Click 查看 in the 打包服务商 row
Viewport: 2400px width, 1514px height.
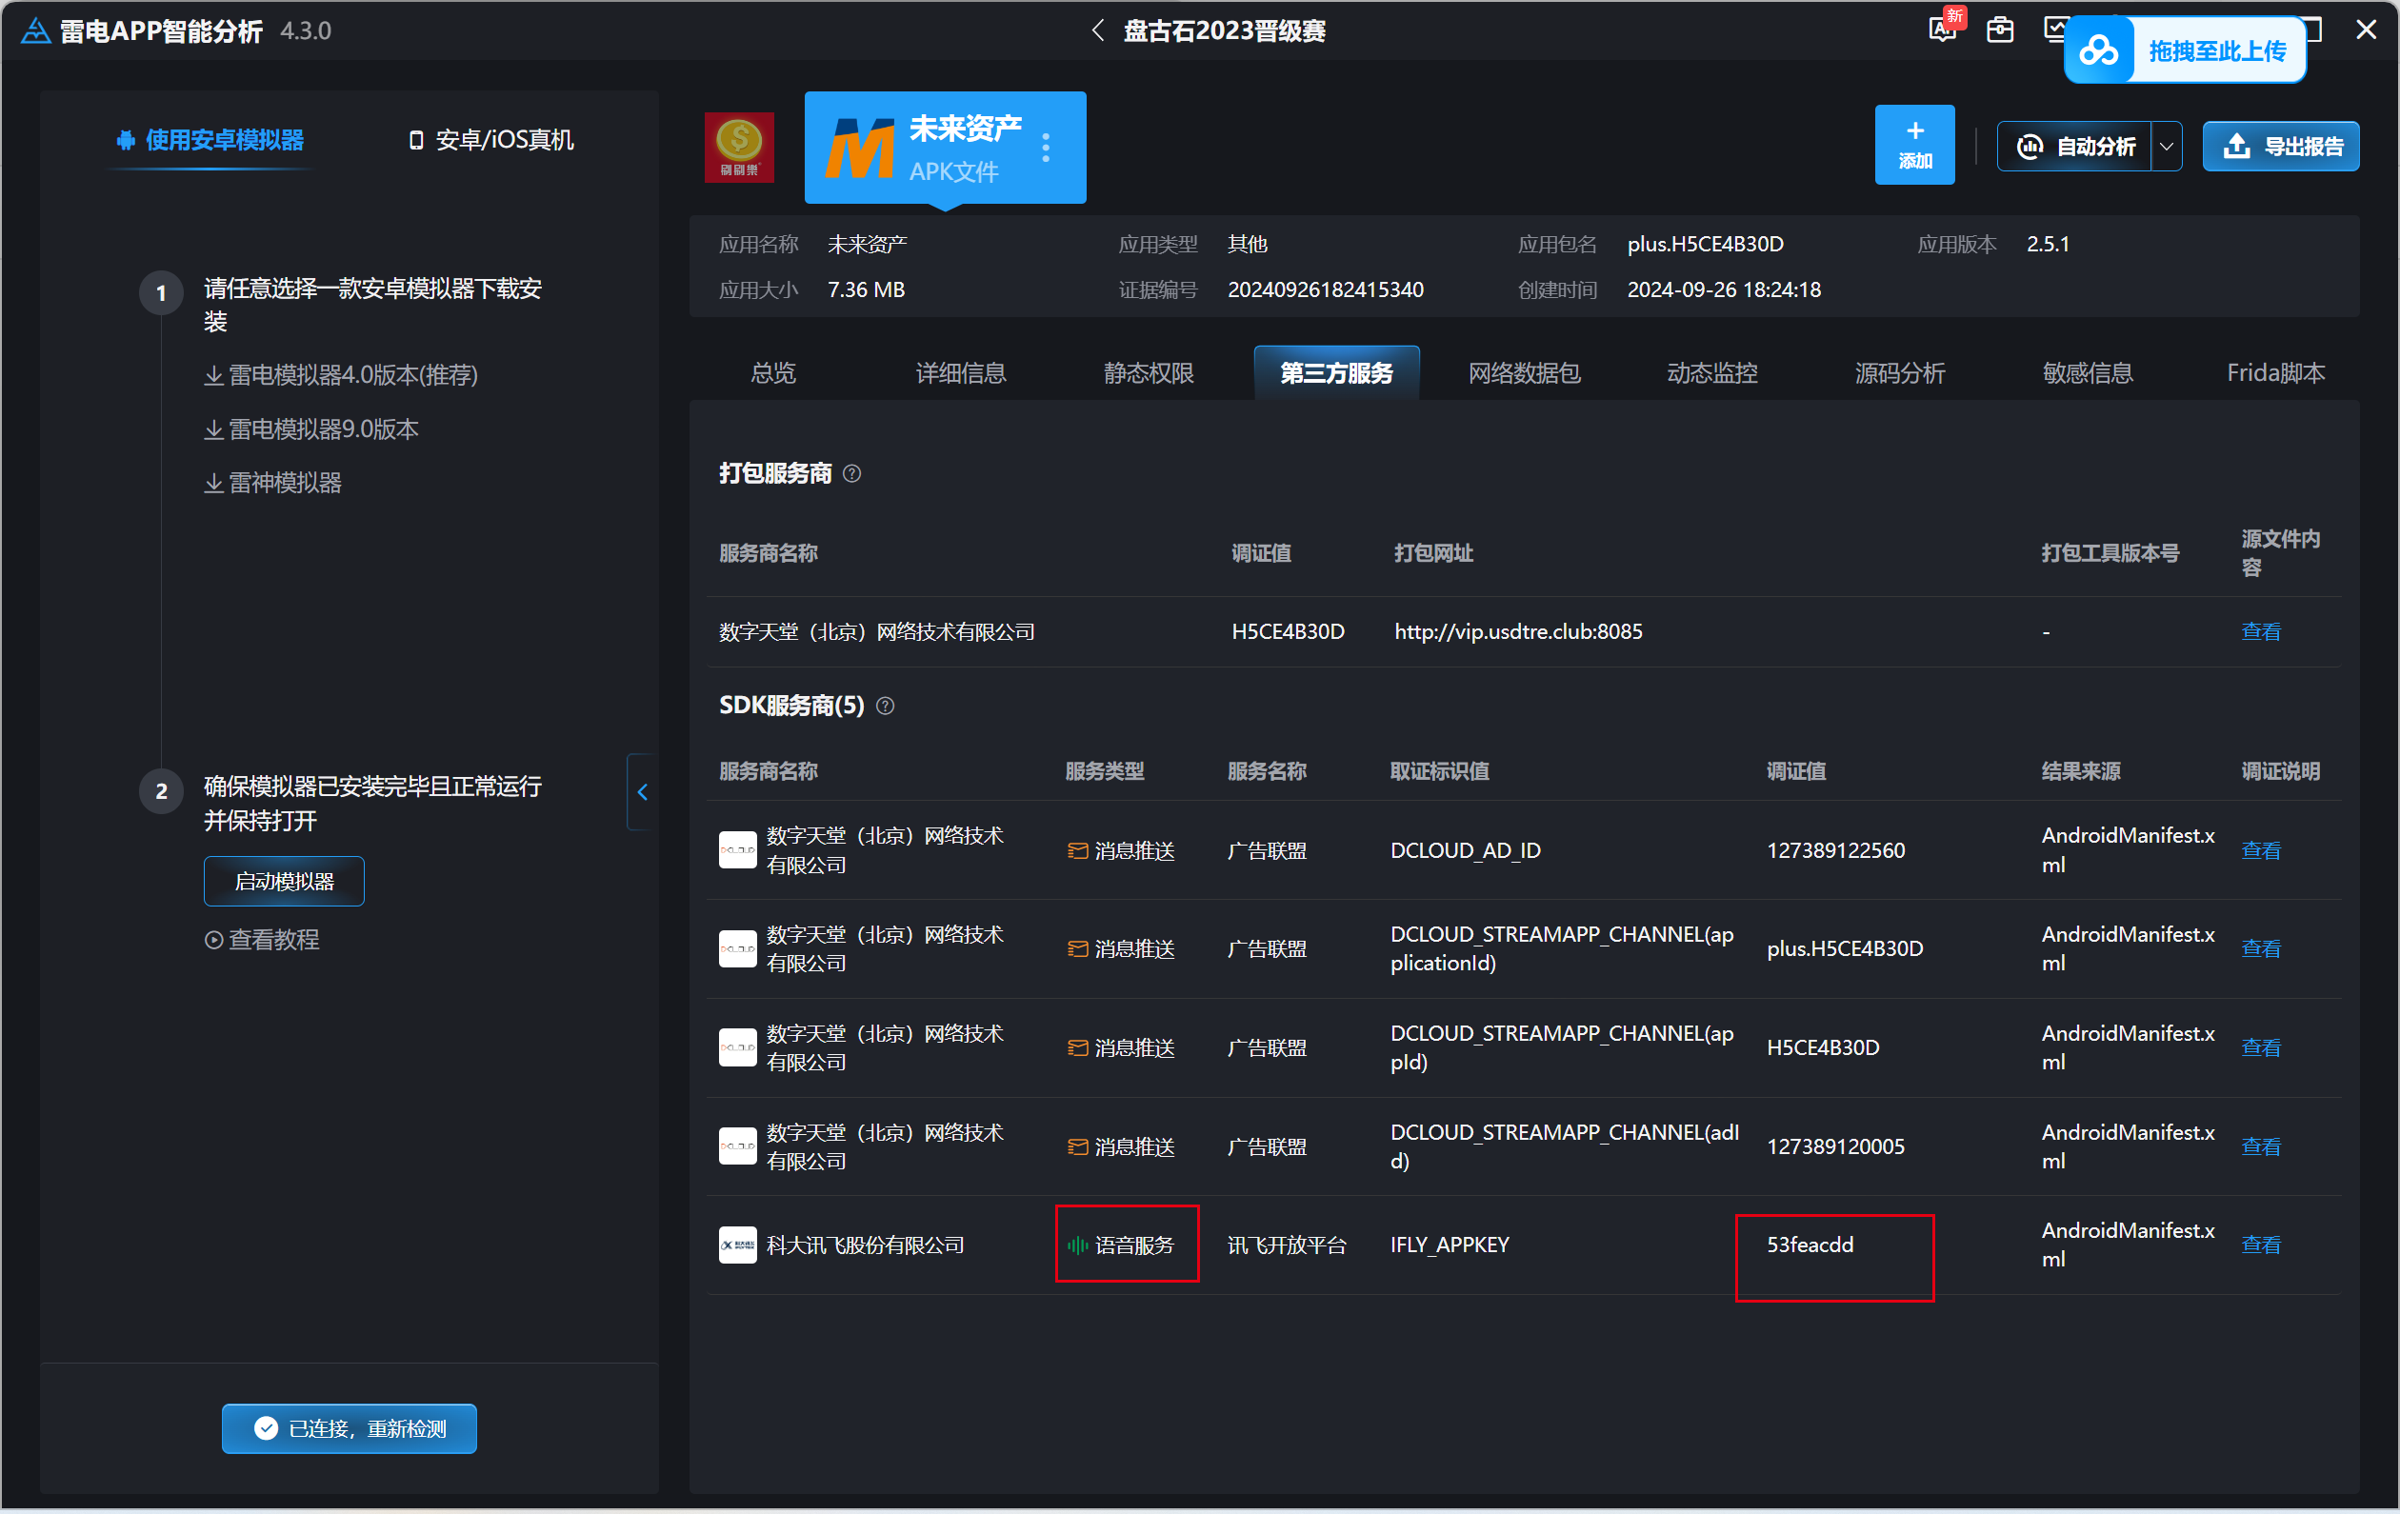point(2259,631)
